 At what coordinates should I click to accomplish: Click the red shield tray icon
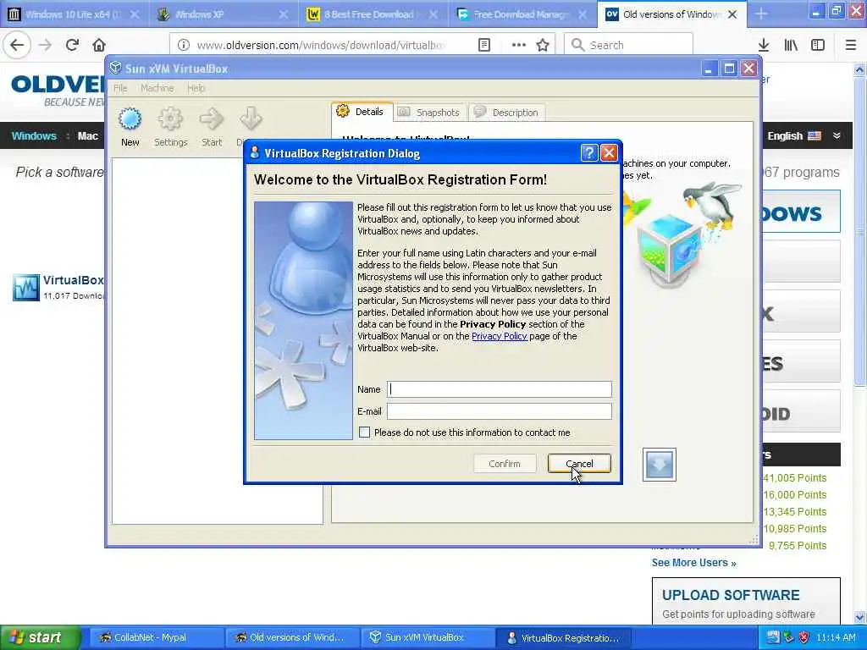(x=803, y=637)
